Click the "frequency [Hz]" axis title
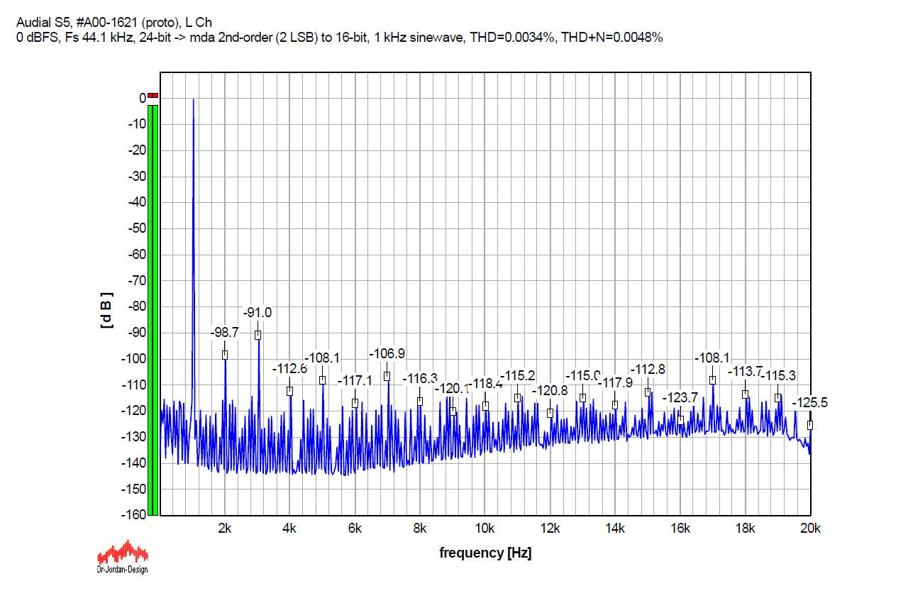This screenshot has width=908, height=603. point(485,553)
